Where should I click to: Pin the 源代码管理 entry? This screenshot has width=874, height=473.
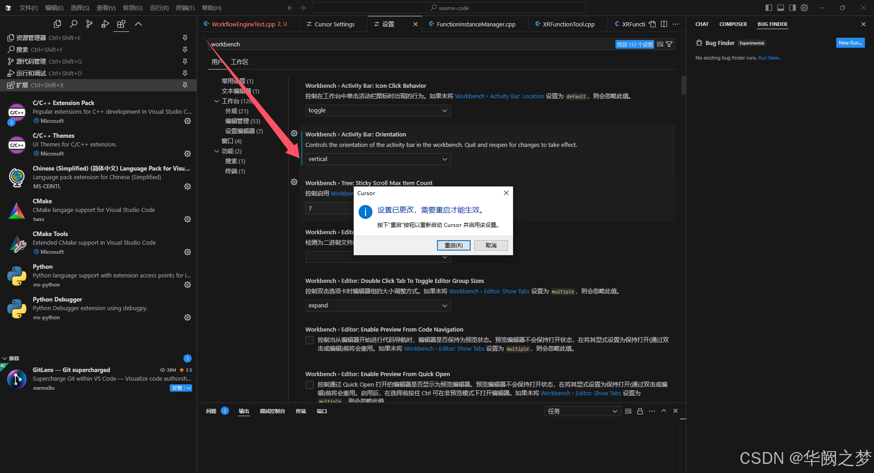185,61
